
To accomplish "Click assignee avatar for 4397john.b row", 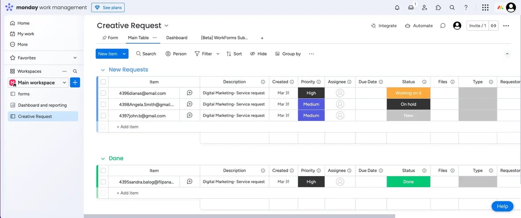I will 340,115.
